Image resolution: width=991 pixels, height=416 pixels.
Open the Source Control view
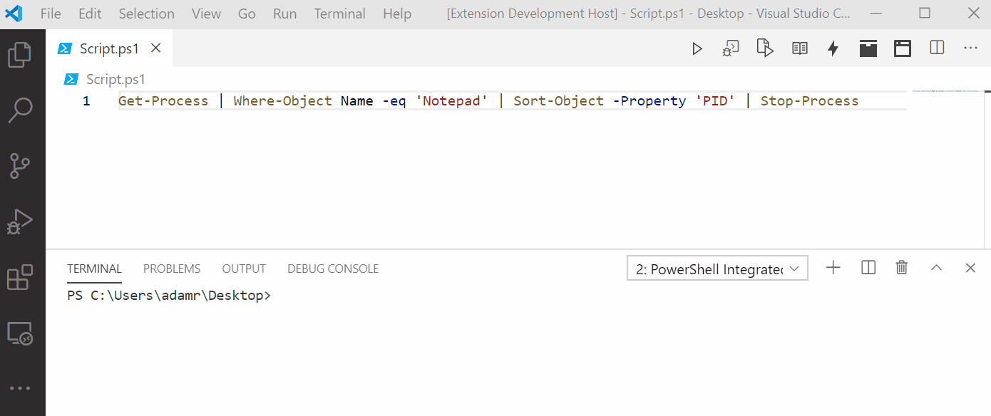click(19, 165)
